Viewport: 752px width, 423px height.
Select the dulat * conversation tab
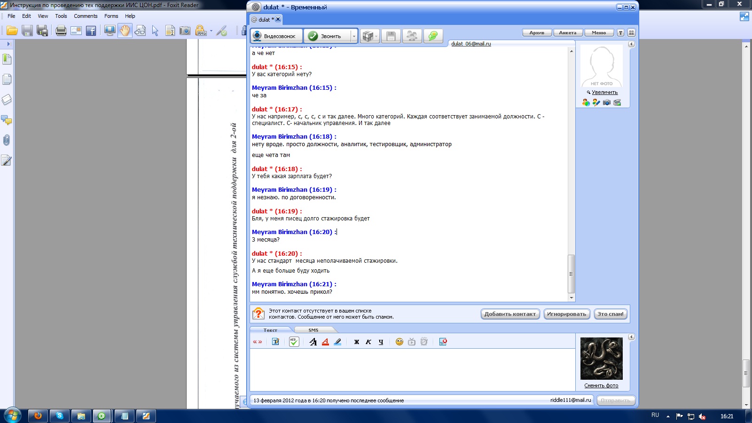click(x=266, y=19)
